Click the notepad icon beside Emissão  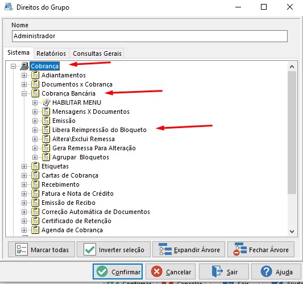click(x=46, y=121)
